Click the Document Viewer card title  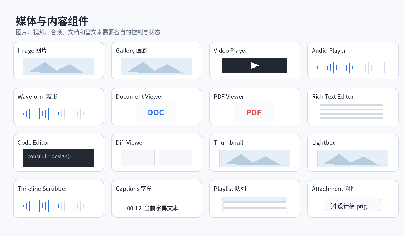pyautogui.click(x=140, y=97)
